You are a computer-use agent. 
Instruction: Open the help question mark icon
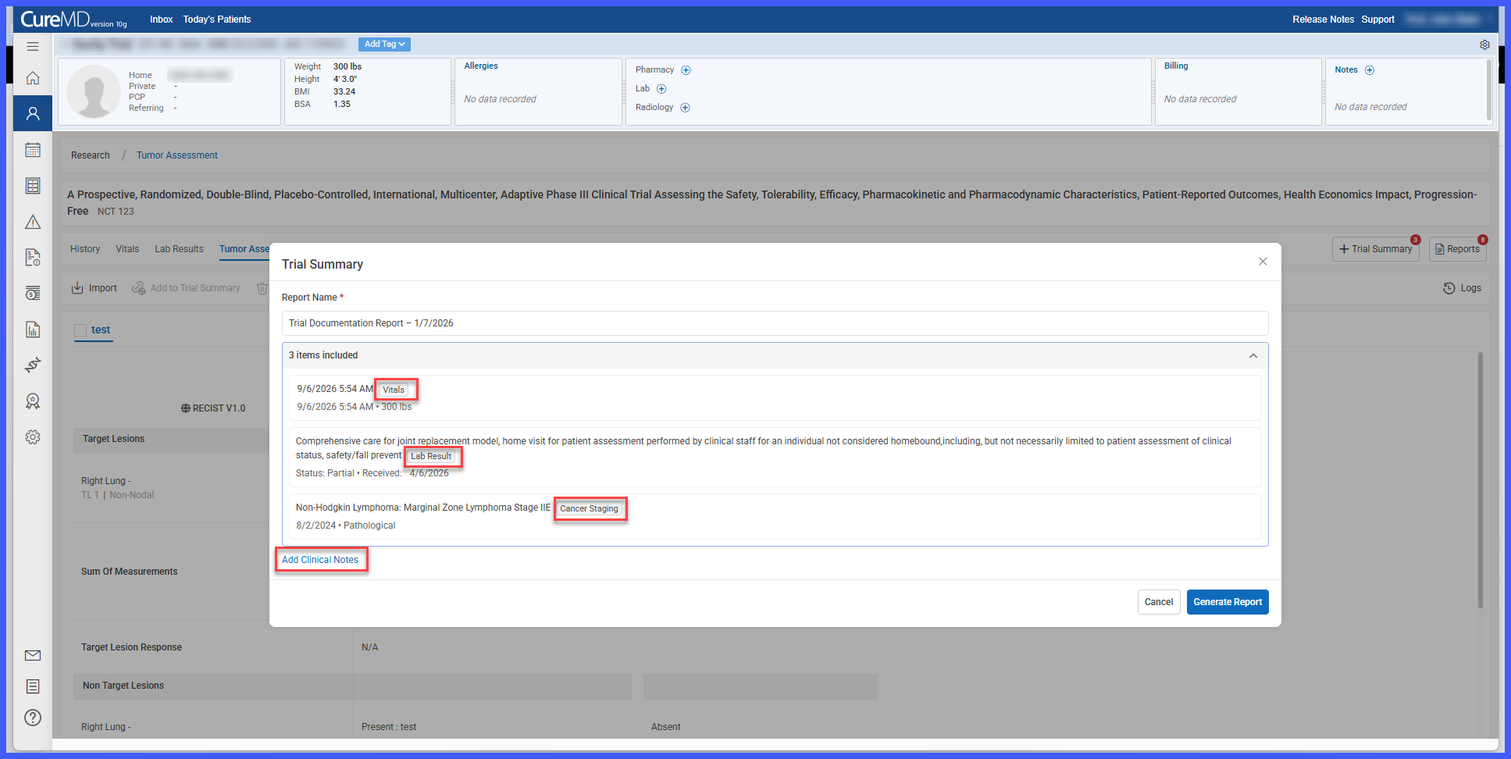[x=33, y=718]
